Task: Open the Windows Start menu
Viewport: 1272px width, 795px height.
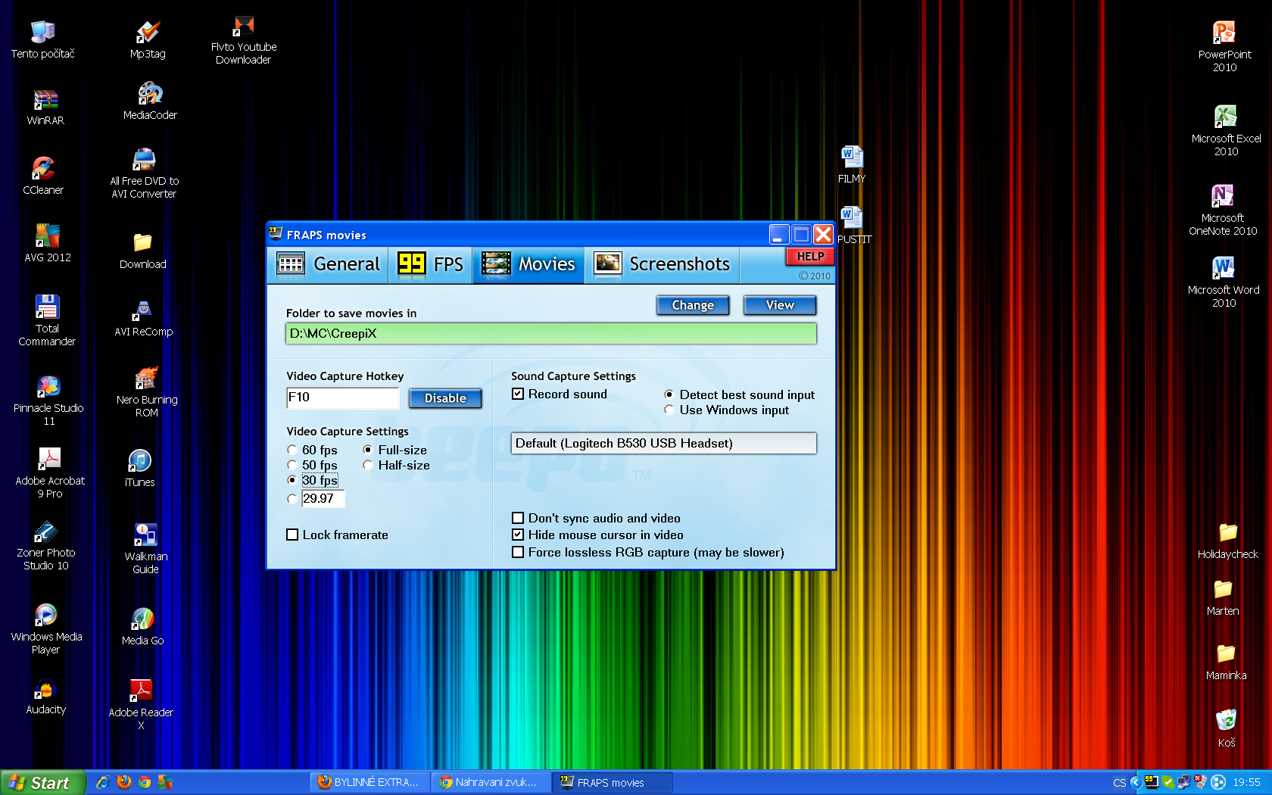Action: [42, 783]
